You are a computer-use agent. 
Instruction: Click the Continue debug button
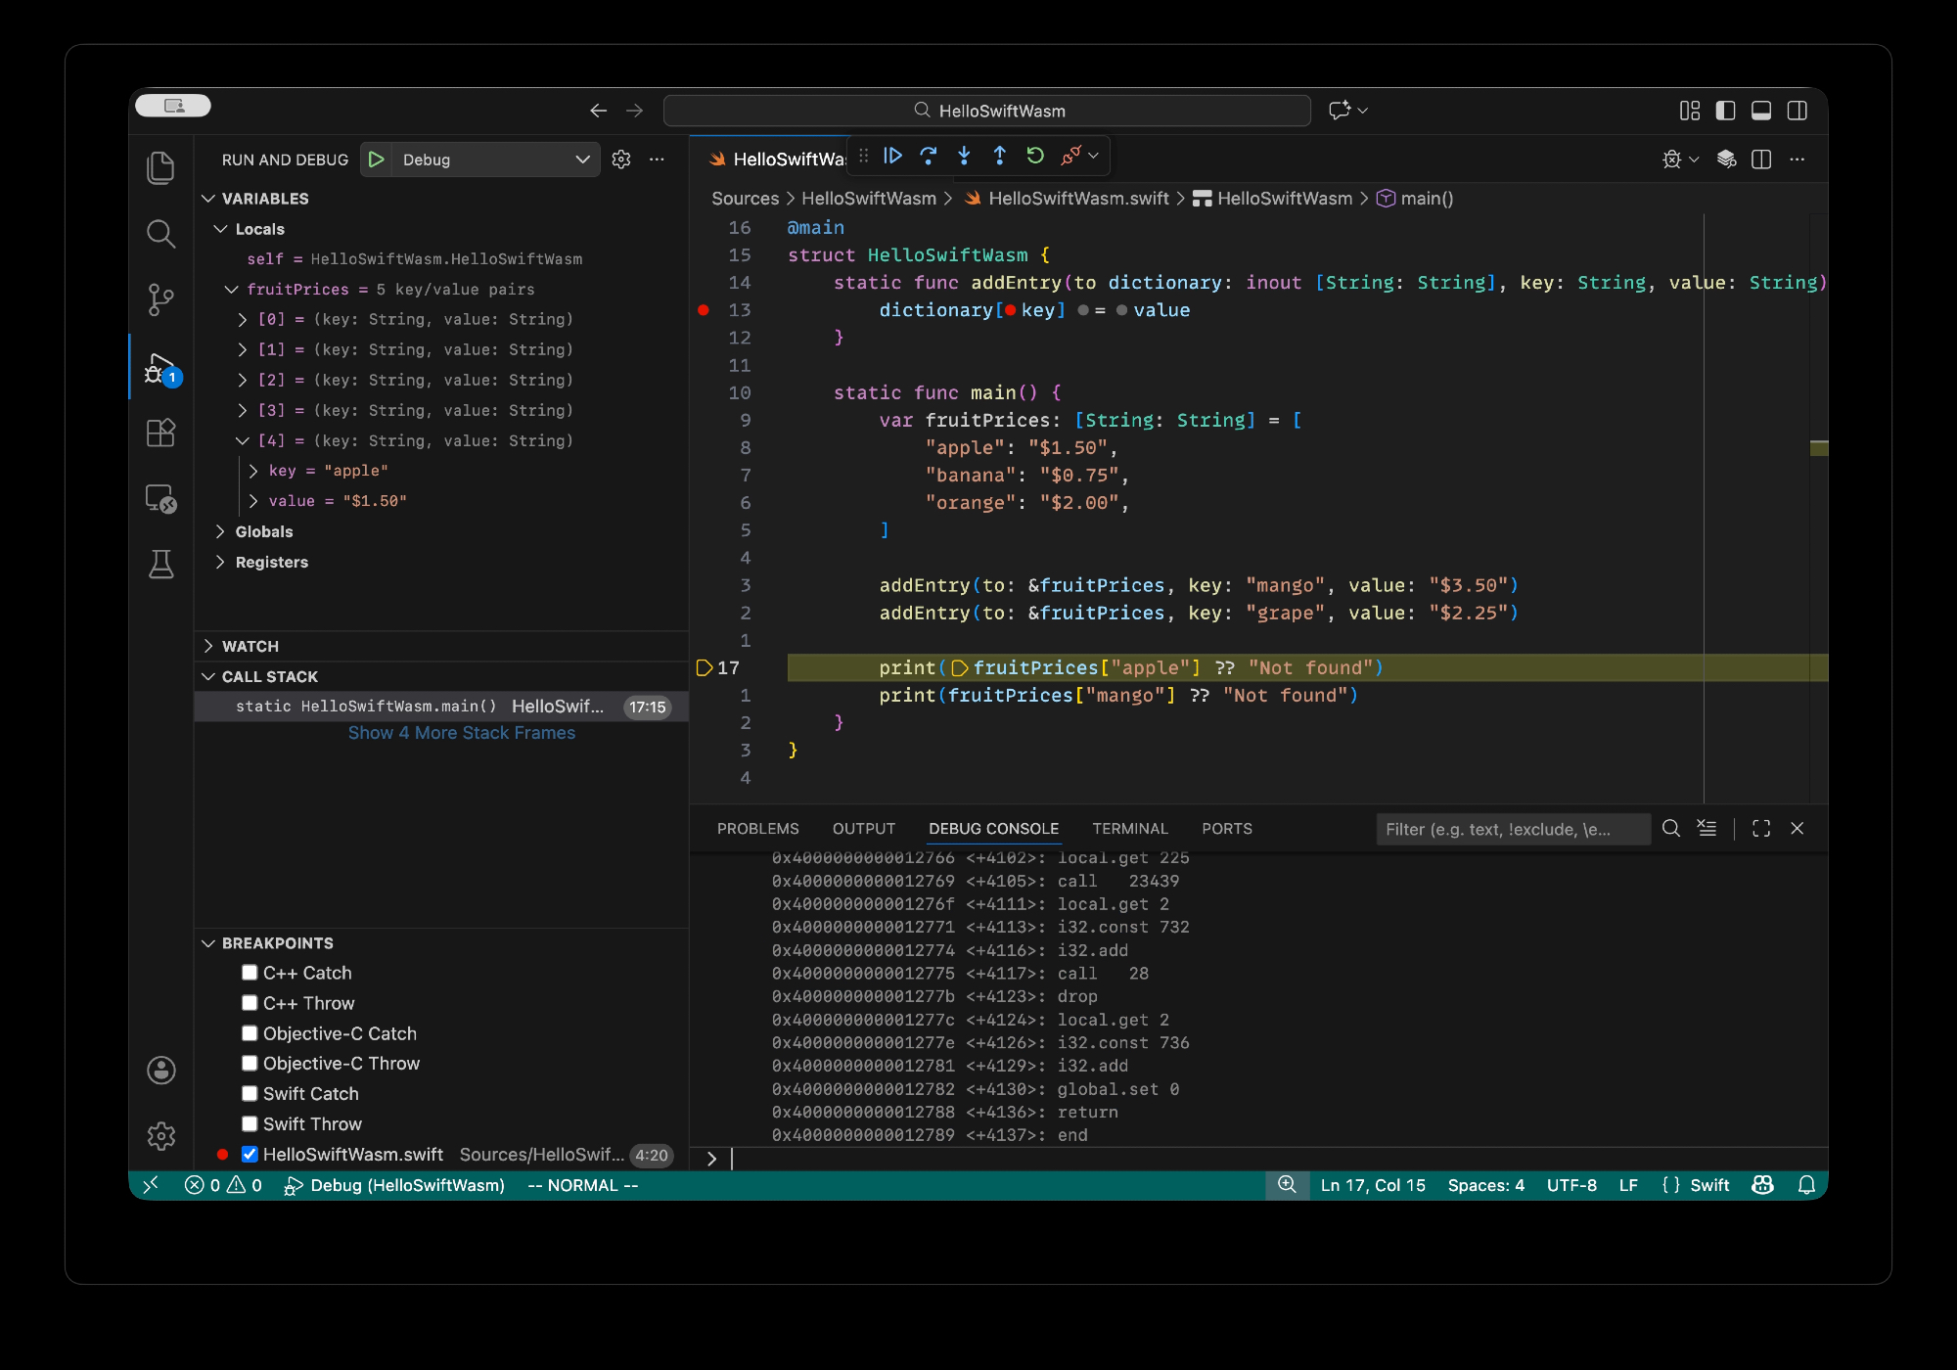892,156
